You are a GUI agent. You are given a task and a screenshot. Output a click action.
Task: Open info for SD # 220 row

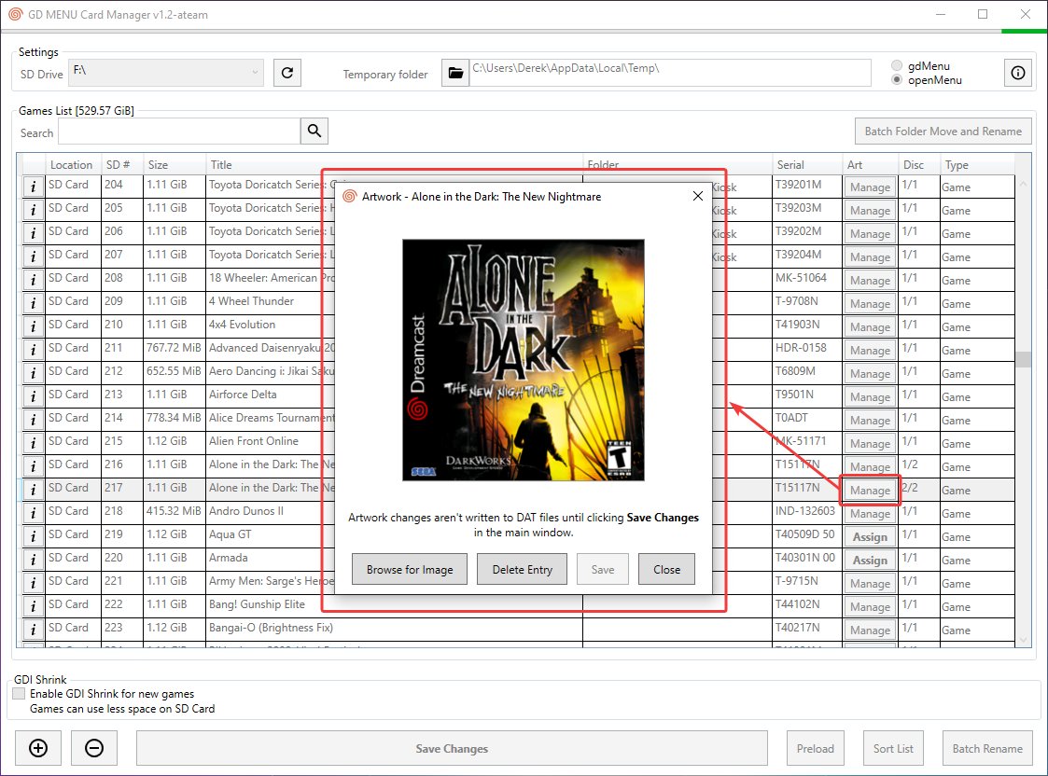tap(34, 561)
